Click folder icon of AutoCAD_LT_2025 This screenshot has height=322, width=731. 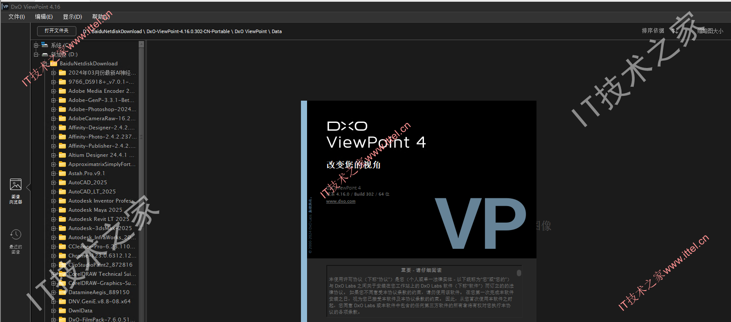62,192
